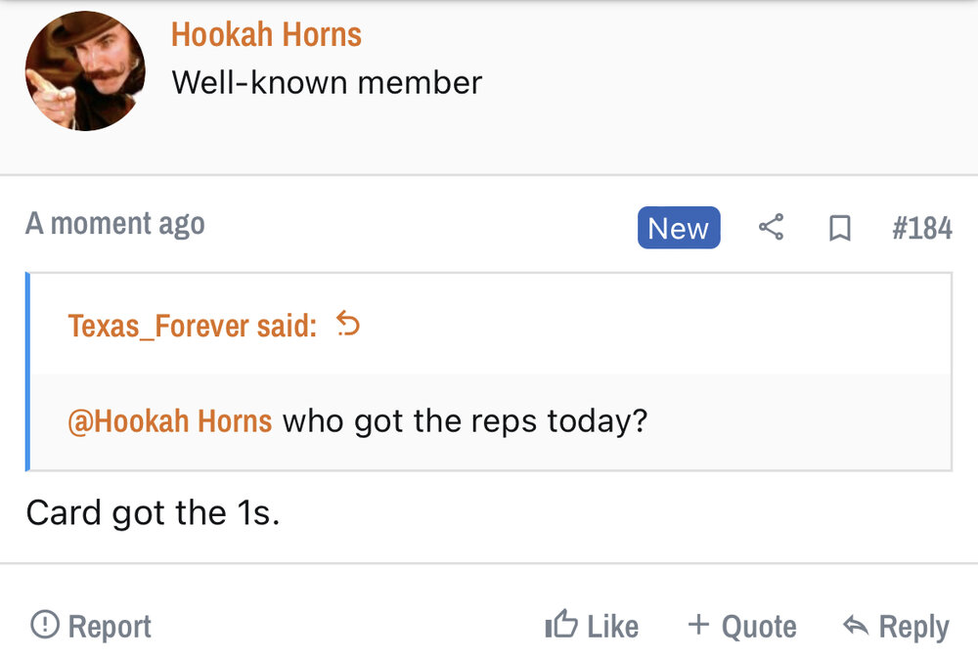This screenshot has width=978, height=659.
Task: Click the jump-to-original arrow beside Texas_Forever said
Action: click(347, 324)
